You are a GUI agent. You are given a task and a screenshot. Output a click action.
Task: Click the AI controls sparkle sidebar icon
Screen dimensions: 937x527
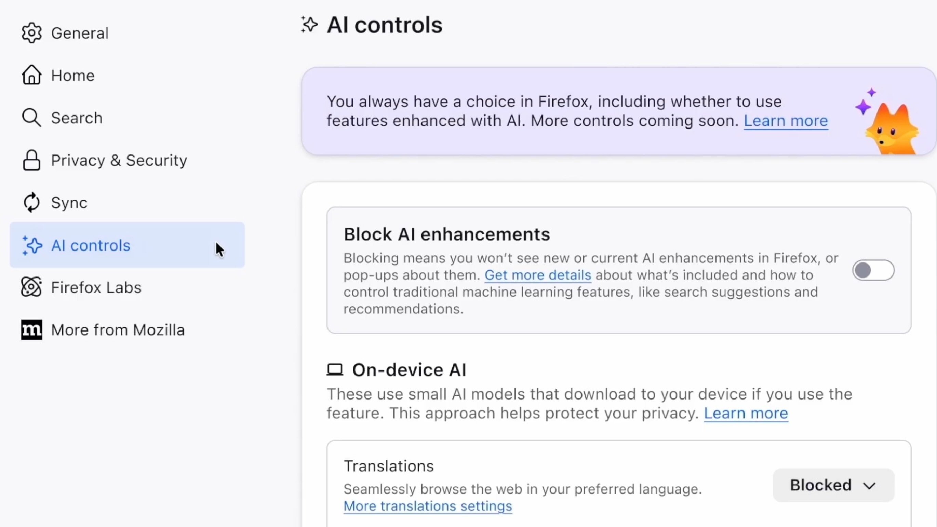point(32,245)
